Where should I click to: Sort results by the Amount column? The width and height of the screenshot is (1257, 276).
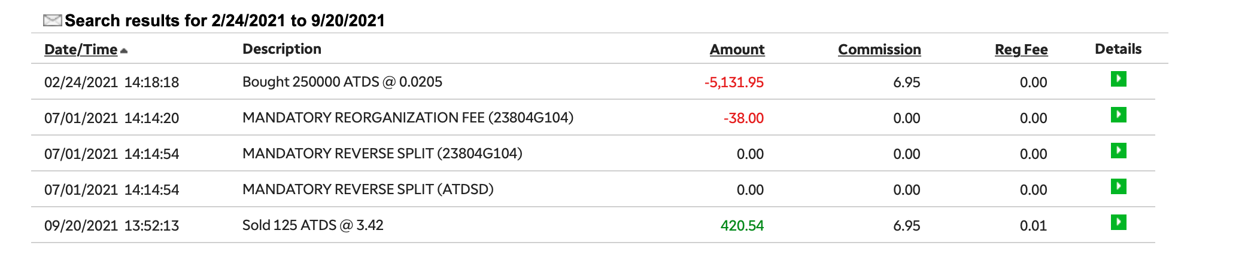coord(737,50)
